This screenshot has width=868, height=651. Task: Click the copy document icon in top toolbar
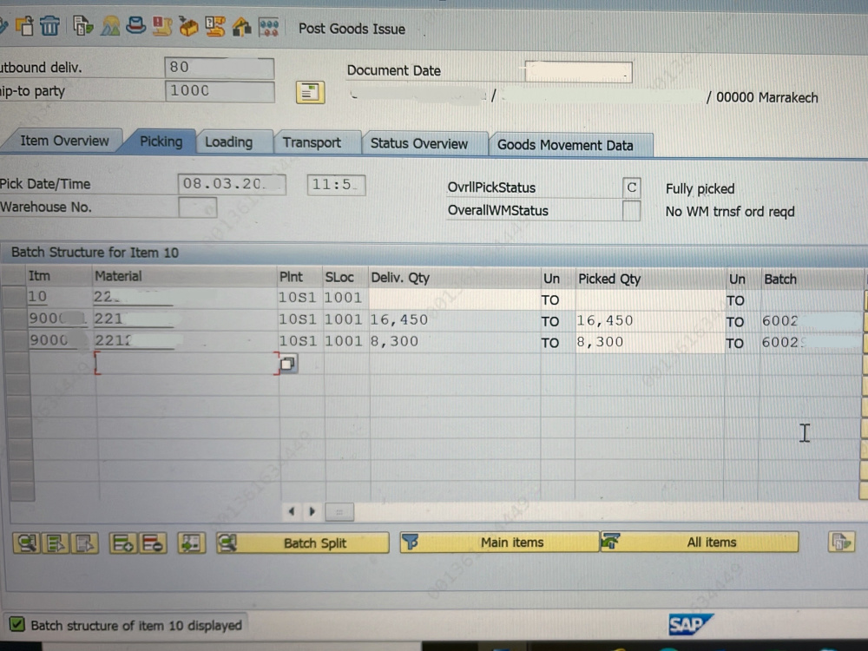[x=24, y=26]
